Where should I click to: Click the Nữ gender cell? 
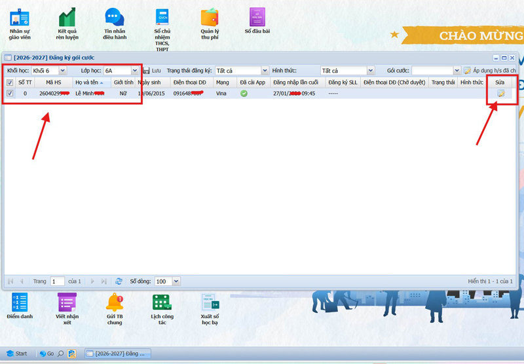(x=123, y=94)
